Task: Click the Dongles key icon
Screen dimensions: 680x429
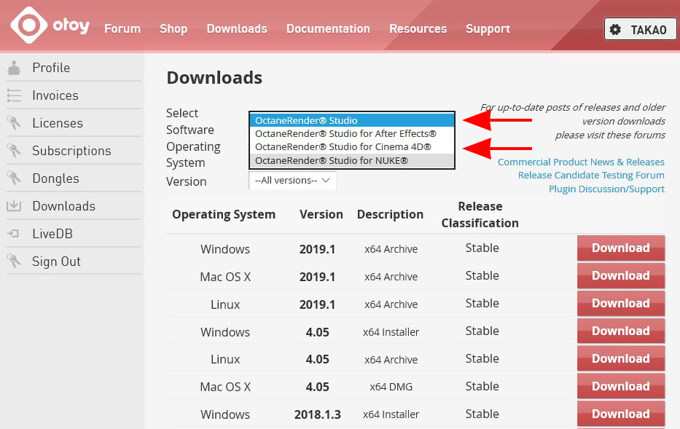Action: click(14, 178)
